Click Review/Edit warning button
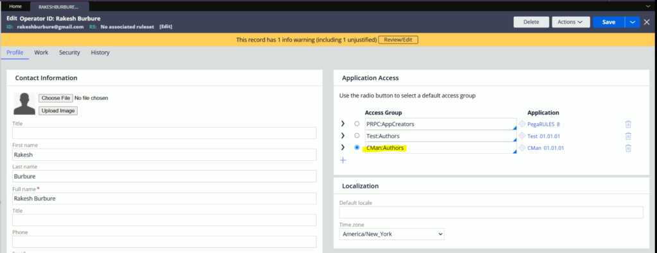 [x=398, y=40]
